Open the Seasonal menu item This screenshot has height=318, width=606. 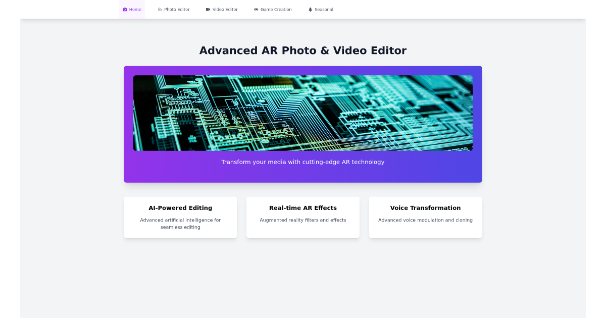(321, 9)
